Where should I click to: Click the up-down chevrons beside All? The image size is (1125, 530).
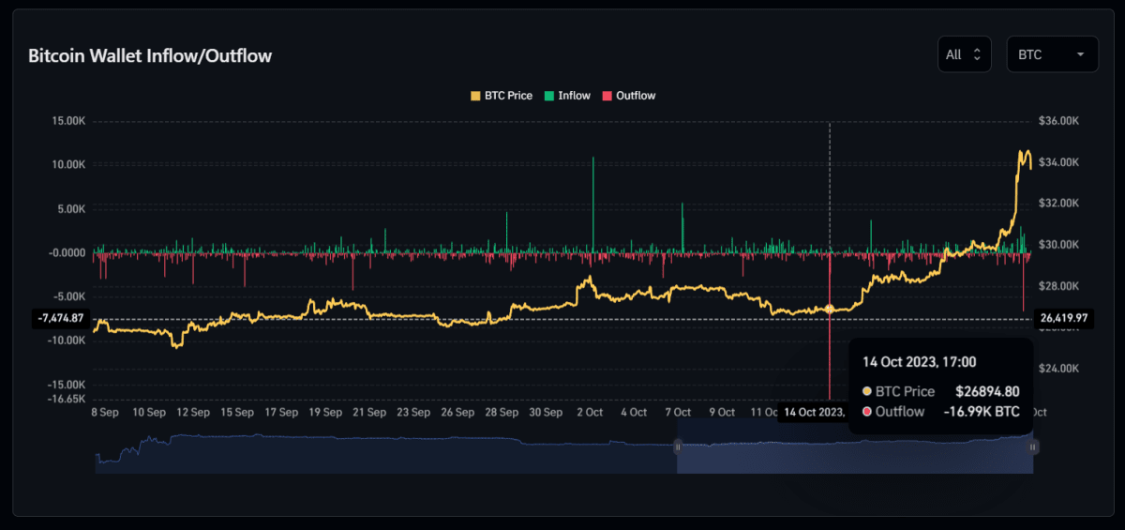point(977,54)
